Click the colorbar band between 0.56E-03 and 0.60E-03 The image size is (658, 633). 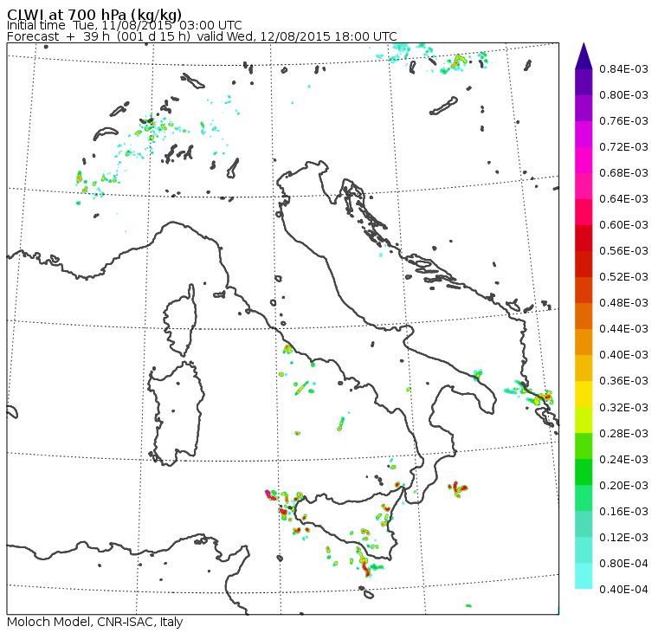pyautogui.click(x=584, y=237)
